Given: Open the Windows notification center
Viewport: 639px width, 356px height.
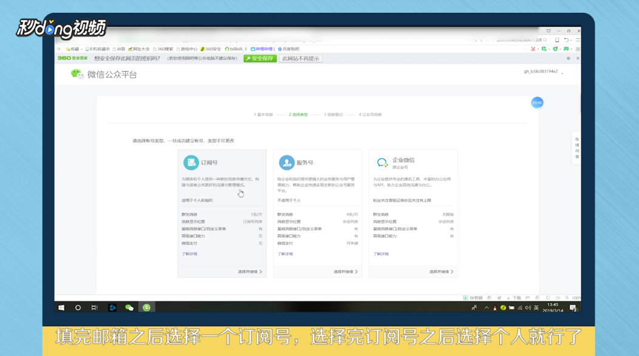Looking at the screenshot, I should click(x=573, y=308).
